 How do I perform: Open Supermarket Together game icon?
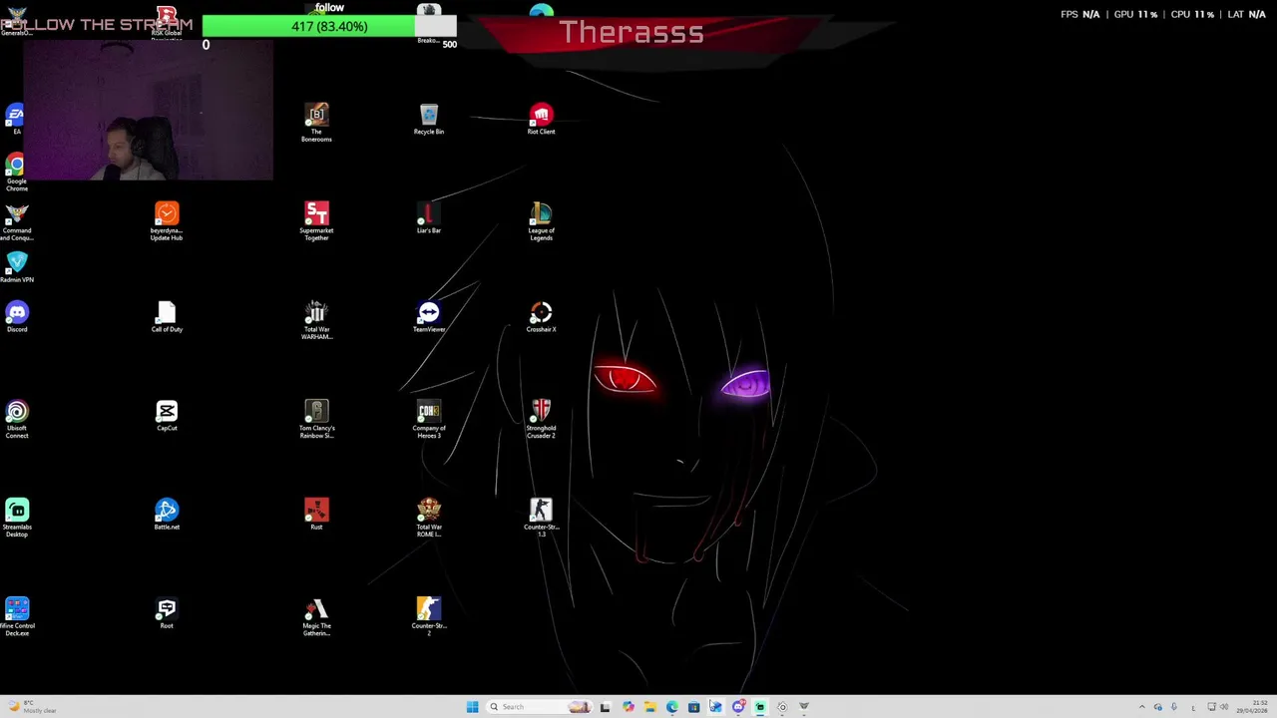pos(316,221)
